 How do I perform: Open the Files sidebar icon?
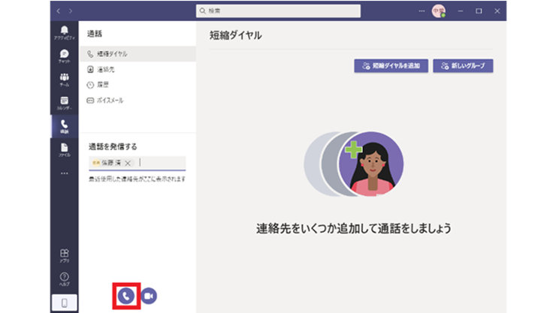coord(64,150)
